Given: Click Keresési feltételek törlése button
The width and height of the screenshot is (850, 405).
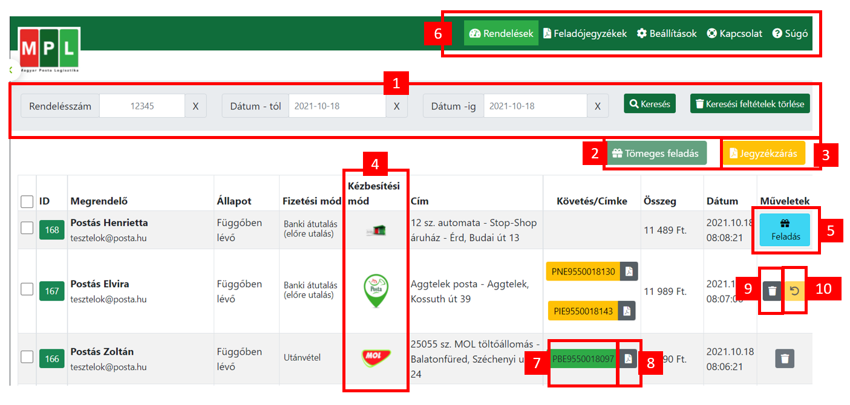Looking at the screenshot, I should pyautogui.click(x=750, y=104).
